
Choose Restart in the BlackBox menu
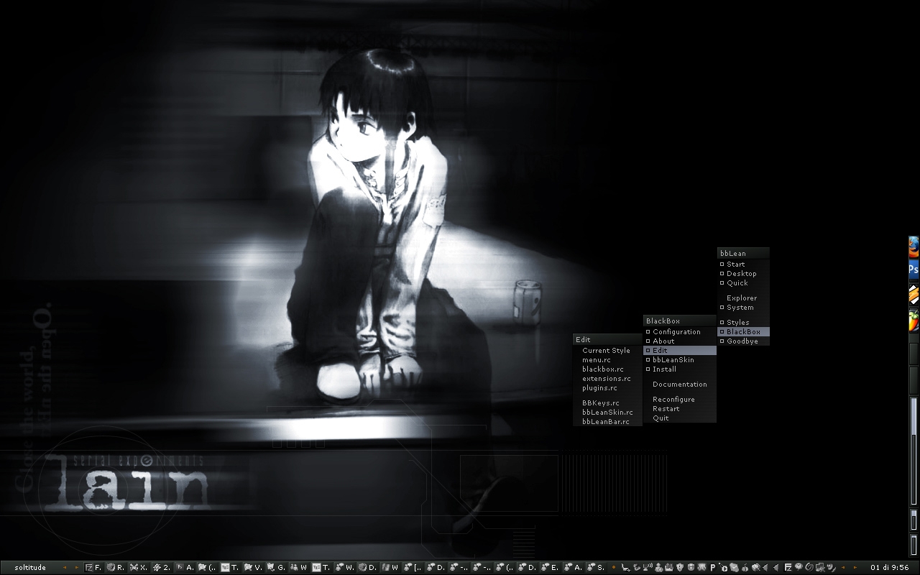pyautogui.click(x=679, y=409)
